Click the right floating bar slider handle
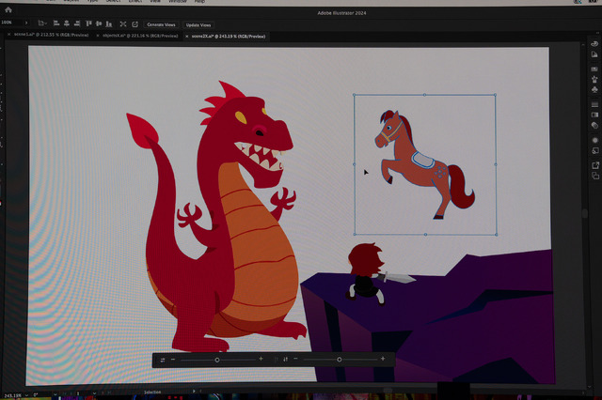 point(339,360)
